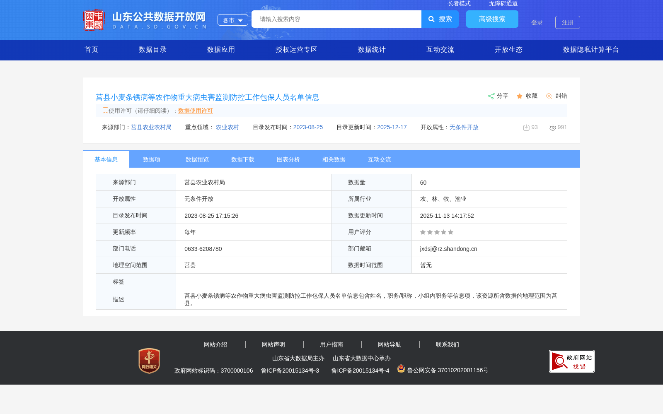This screenshot has width=663, height=414.
Task: Select the 基本信息 tab
Action: click(x=106, y=159)
